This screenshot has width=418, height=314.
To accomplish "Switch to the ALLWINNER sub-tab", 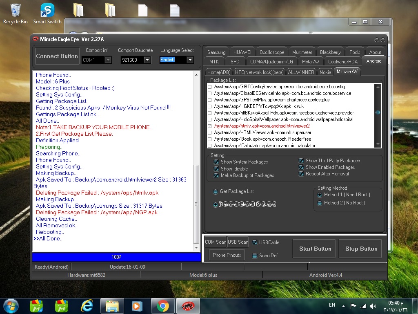I will pyautogui.click(x=301, y=72).
